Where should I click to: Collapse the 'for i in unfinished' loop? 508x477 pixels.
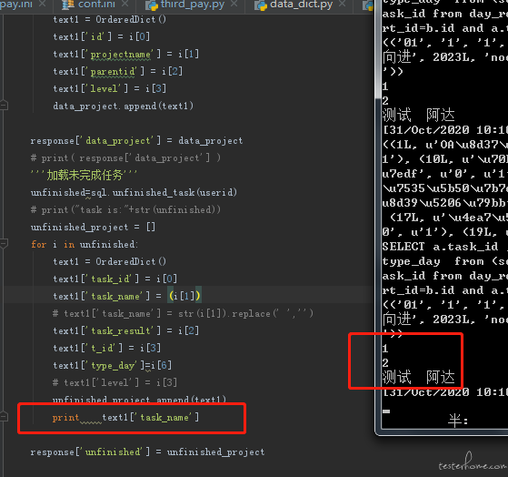[4, 243]
